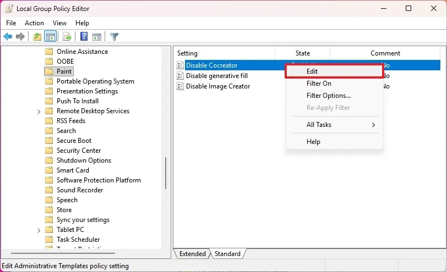447x272 pixels.
Task: Expand the Tablet PC tree node
Action: tap(39, 230)
